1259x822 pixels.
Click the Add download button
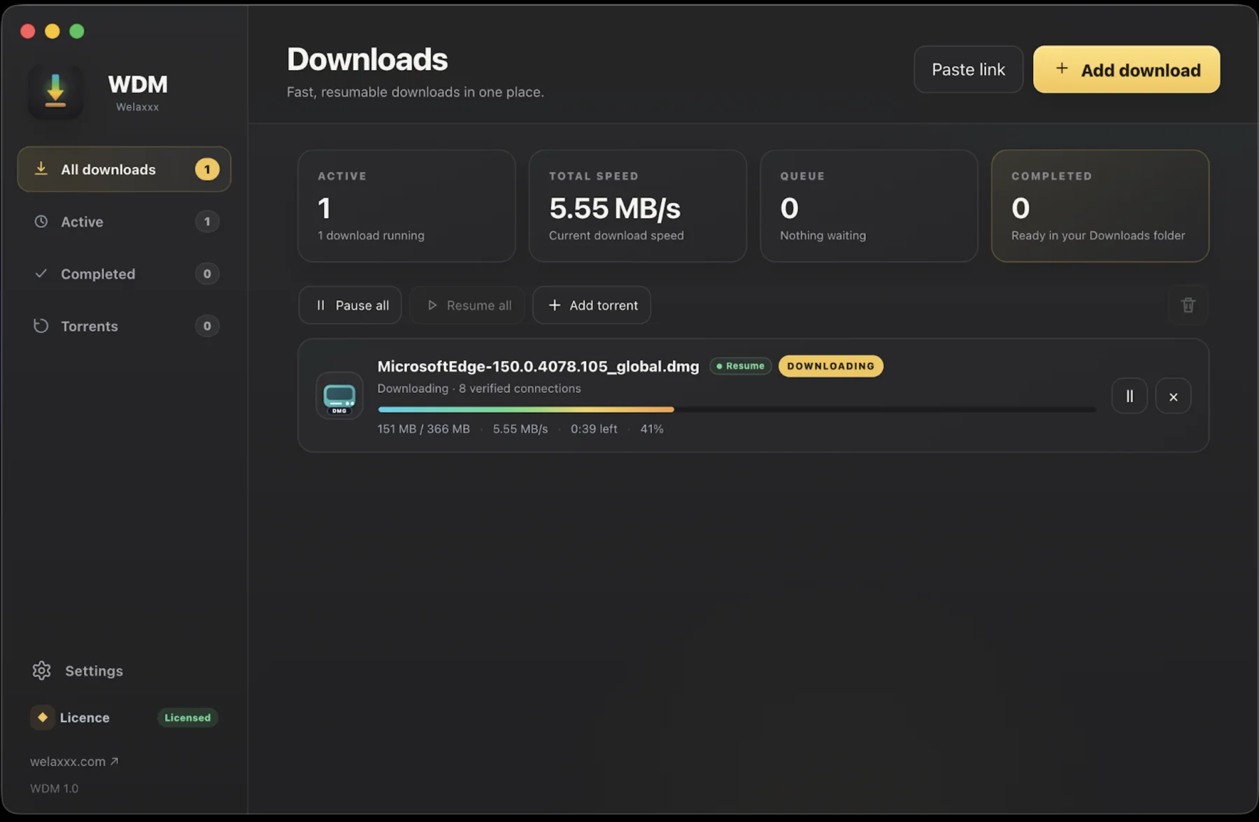pyautogui.click(x=1126, y=69)
